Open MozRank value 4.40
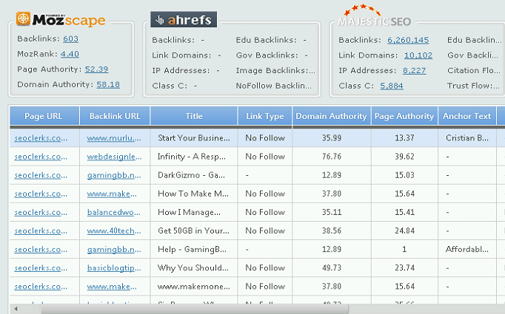 70,54
